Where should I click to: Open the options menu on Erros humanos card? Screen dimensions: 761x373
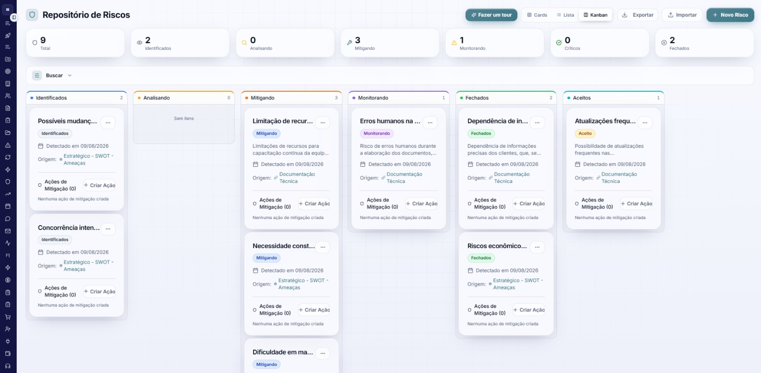point(430,123)
